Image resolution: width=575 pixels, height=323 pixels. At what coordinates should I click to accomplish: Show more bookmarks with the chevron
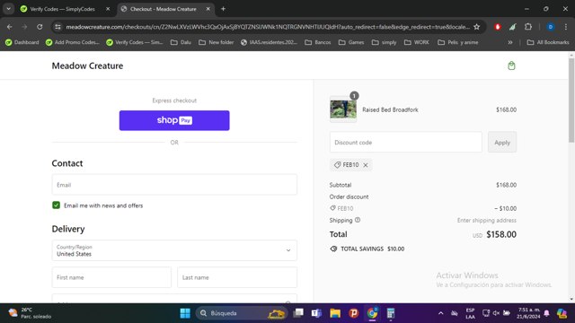pos(510,42)
